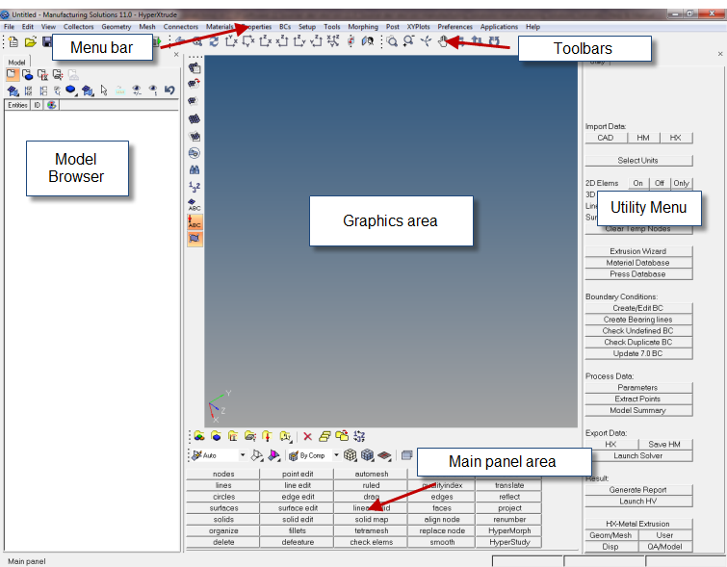Click the color wheel column header

tap(51, 105)
